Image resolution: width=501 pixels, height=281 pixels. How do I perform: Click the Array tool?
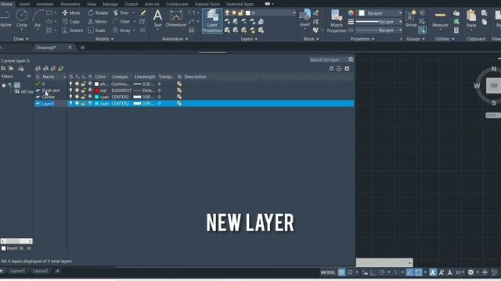(122, 30)
